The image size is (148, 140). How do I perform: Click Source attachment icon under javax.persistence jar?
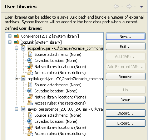[x=30, y=115]
